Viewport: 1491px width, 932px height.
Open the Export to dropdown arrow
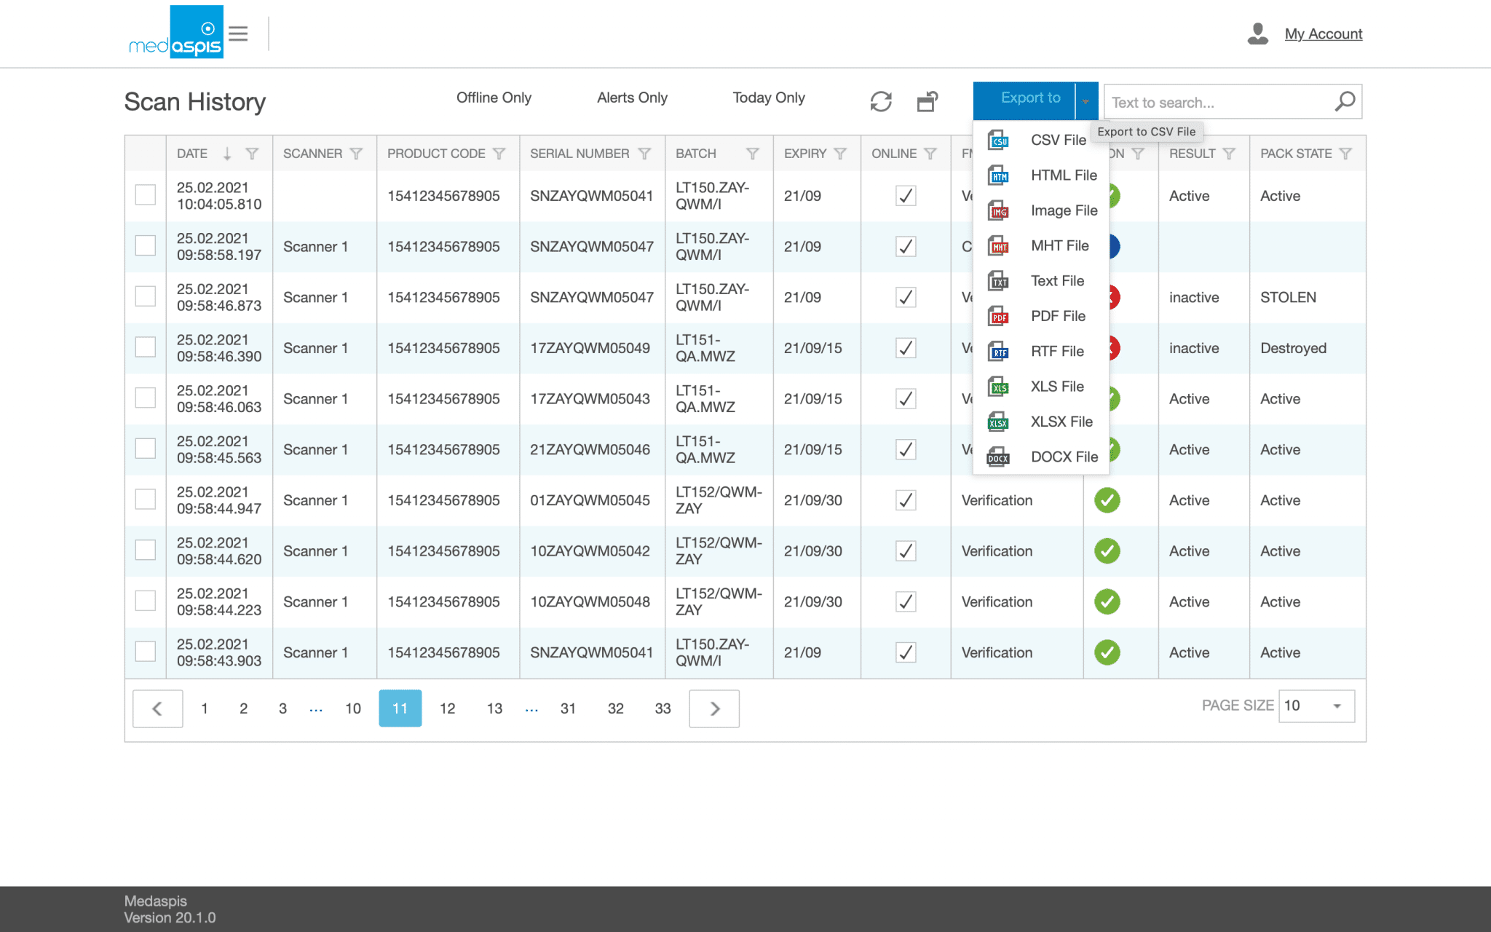[x=1085, y=101]
